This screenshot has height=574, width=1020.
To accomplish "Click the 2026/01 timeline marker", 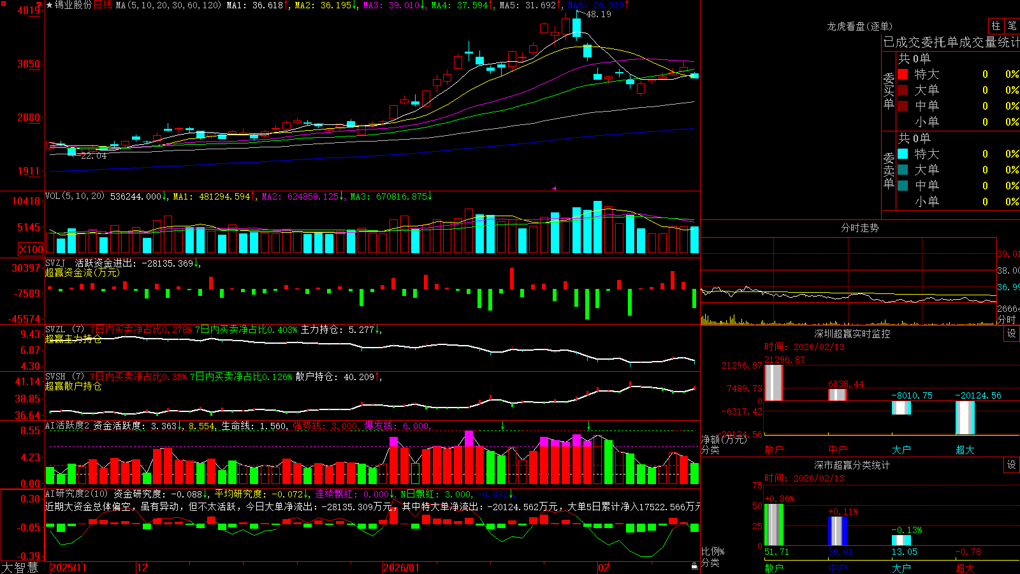I will pyautogui.click(x=402, y=568).
